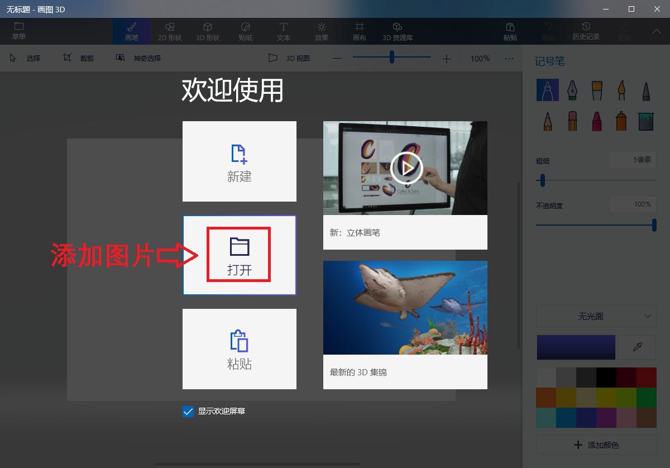Open the zoom options ellipsis menu

point(509,58)
